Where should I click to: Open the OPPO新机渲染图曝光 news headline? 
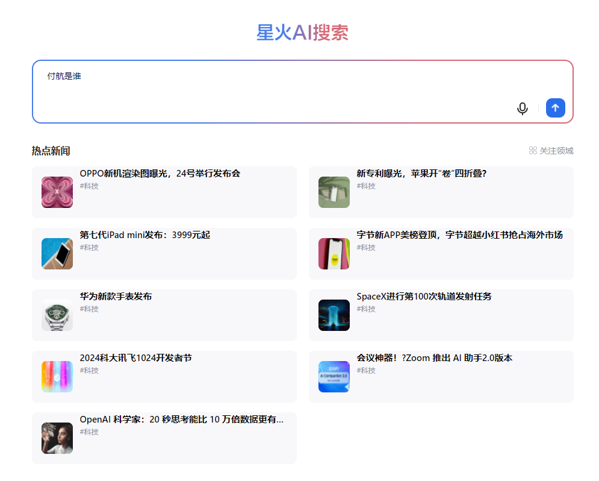(x=160, y=174)
